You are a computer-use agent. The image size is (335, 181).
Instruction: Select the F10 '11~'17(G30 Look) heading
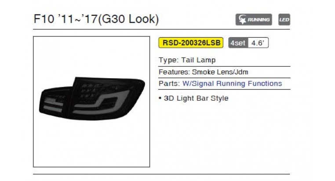pyautogui.click(x=96, y=19)
